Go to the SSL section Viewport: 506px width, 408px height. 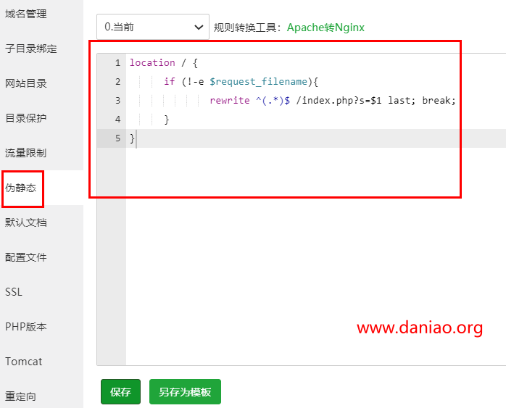pyautogui.click(x=14, y=292)
